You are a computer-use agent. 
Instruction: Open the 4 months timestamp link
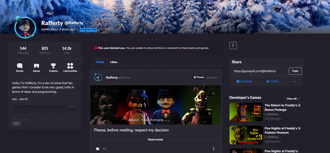212,77
